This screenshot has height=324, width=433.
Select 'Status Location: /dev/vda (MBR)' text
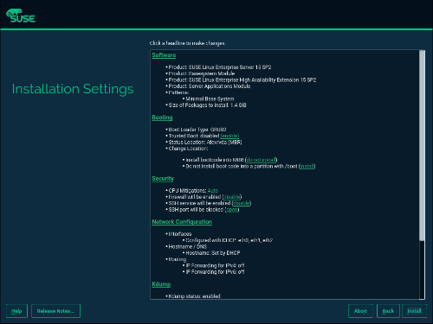(x=205, y=142)
